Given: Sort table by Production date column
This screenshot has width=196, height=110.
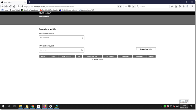Looking at the screenshot, I should (93, 57).
